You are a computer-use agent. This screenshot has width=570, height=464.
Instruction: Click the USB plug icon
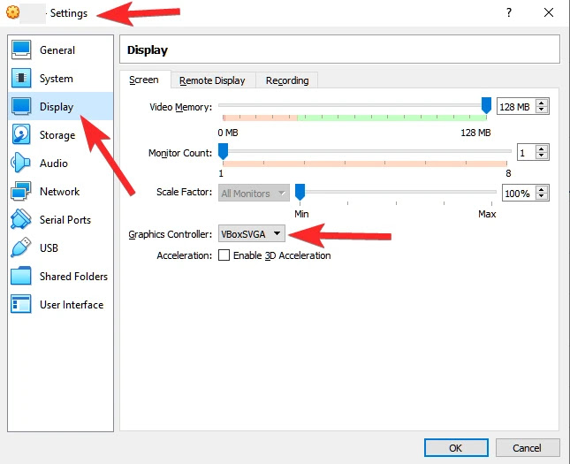tap(20, 247)
